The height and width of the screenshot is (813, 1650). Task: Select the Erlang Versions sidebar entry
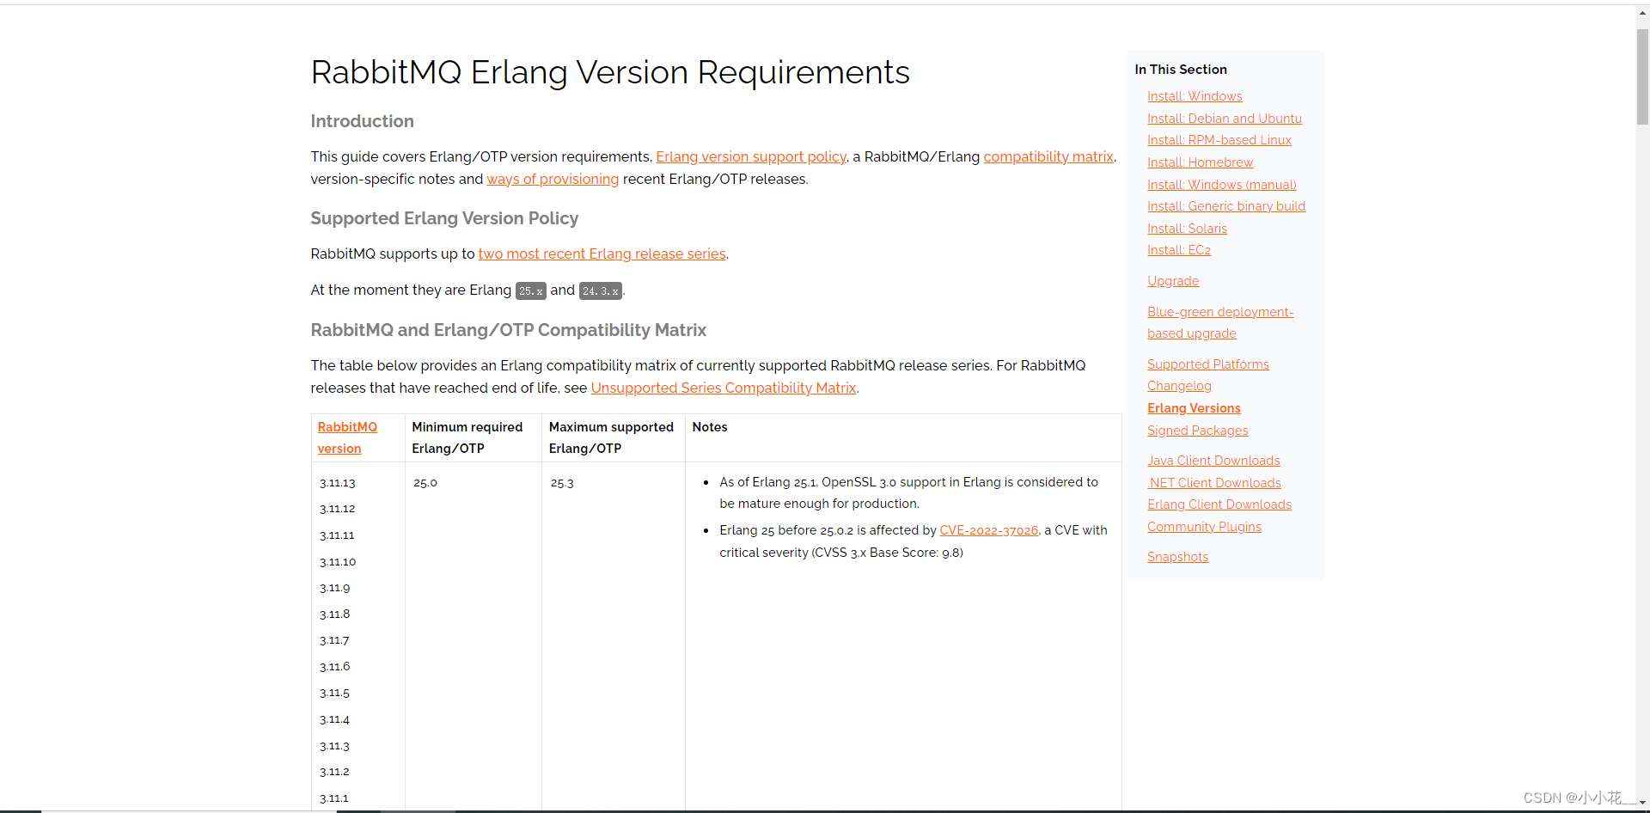(1194, 408)
